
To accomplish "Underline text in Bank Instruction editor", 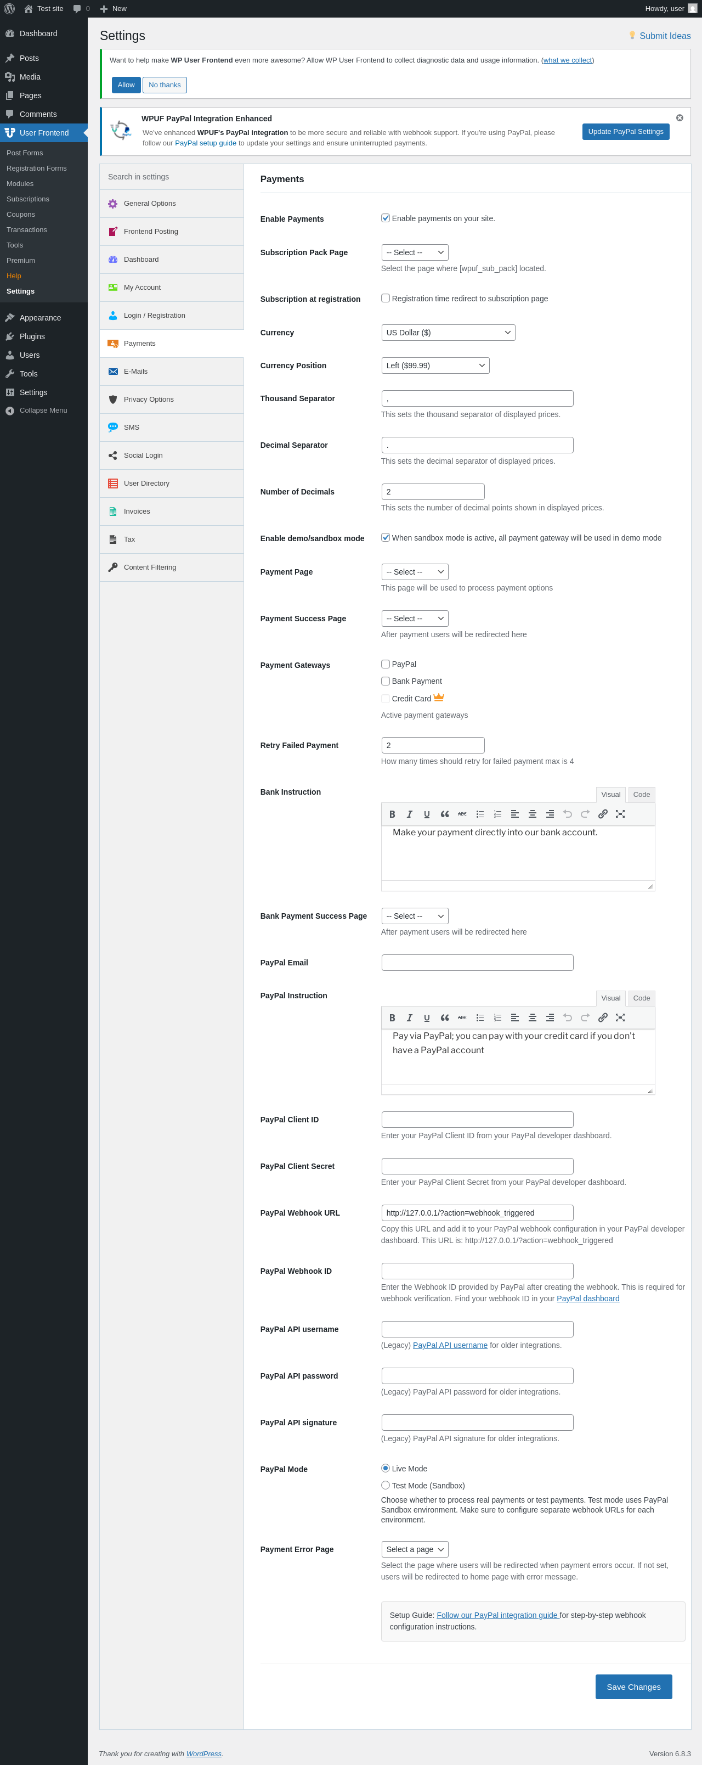I will click(427, 814).
